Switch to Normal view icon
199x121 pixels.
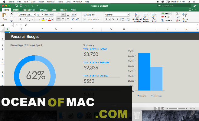click(157, 108)
